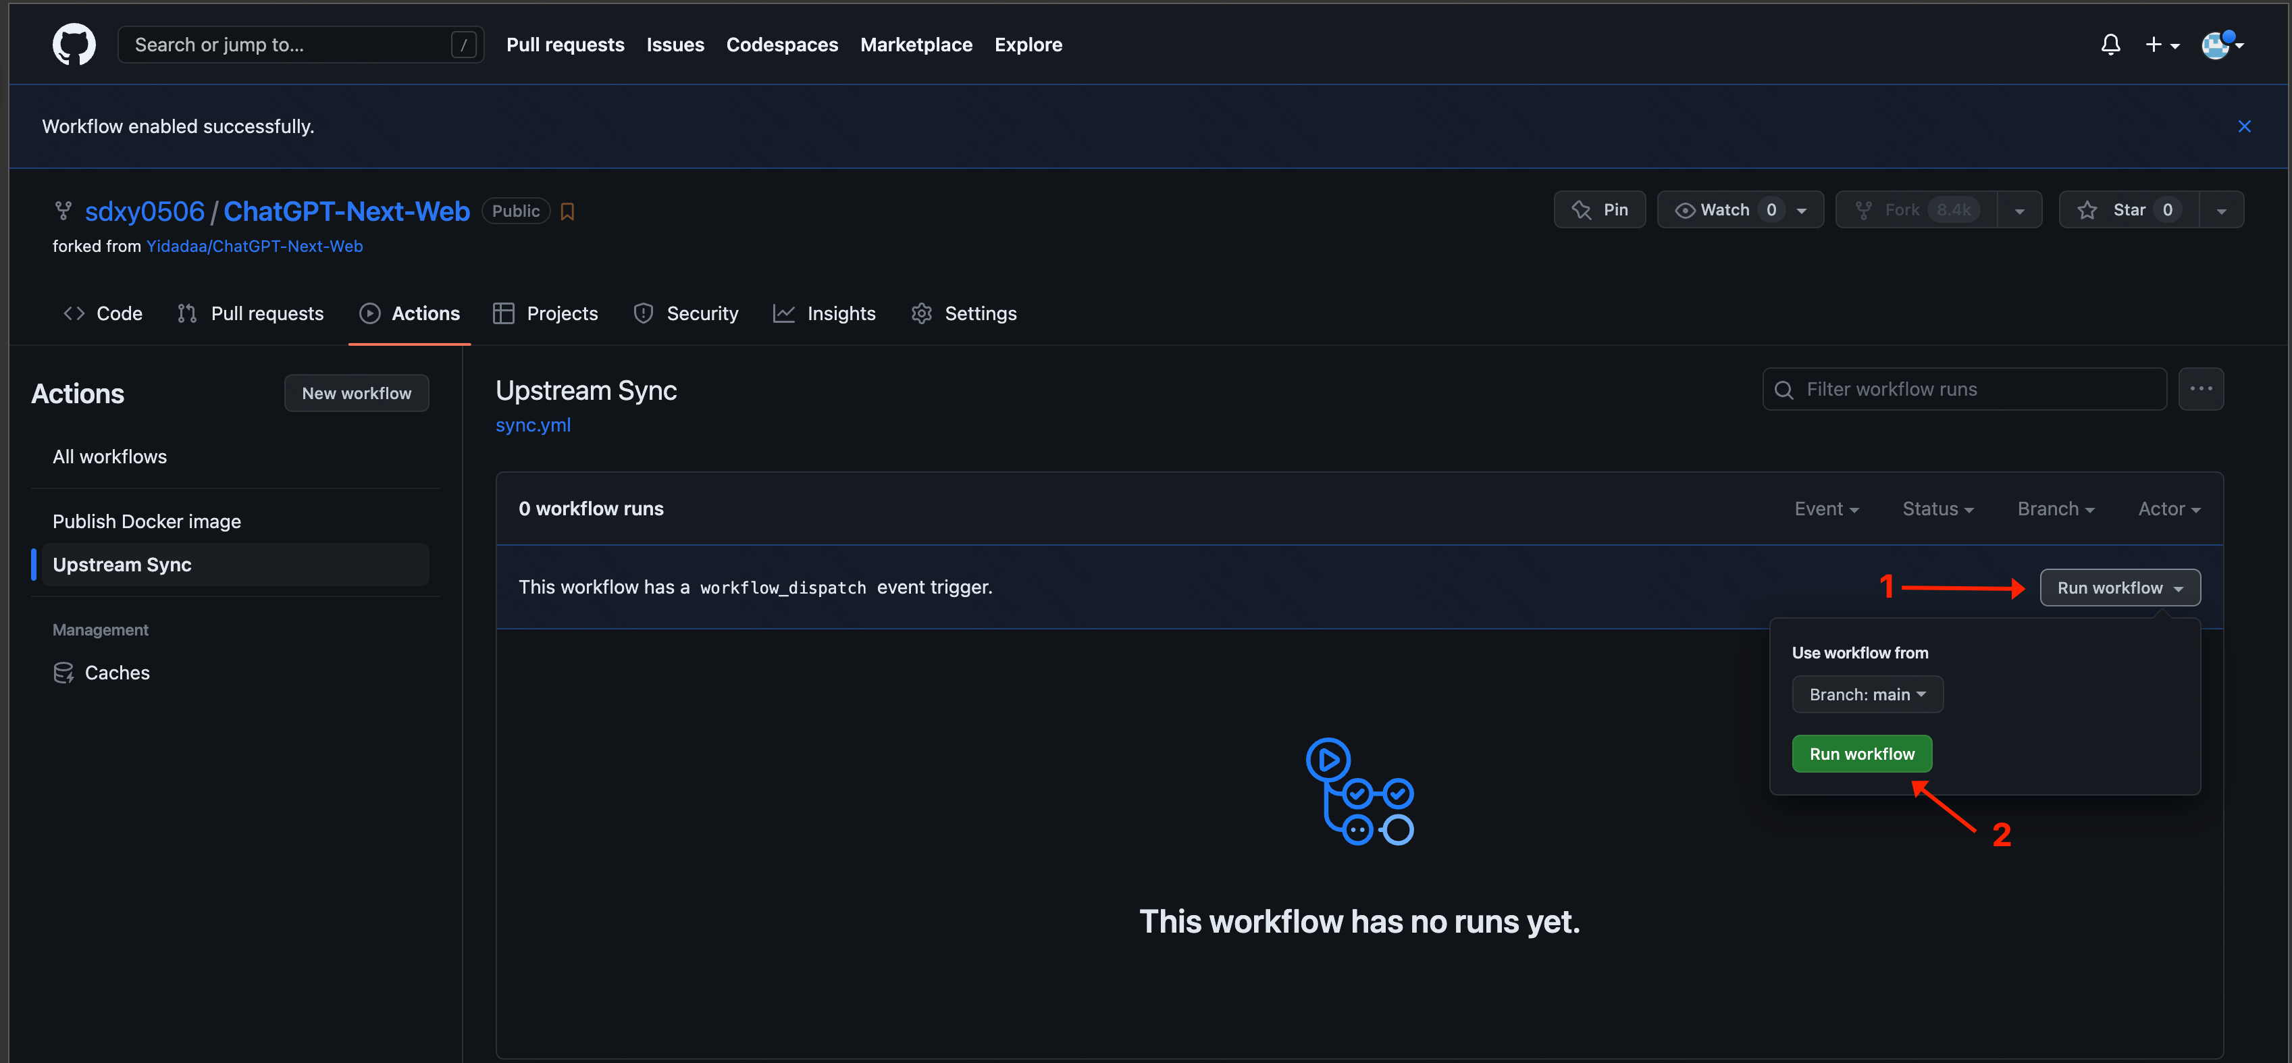Open the Status filter dropdown
Screen dimensions: 2292x1063
click(1938, 509)
